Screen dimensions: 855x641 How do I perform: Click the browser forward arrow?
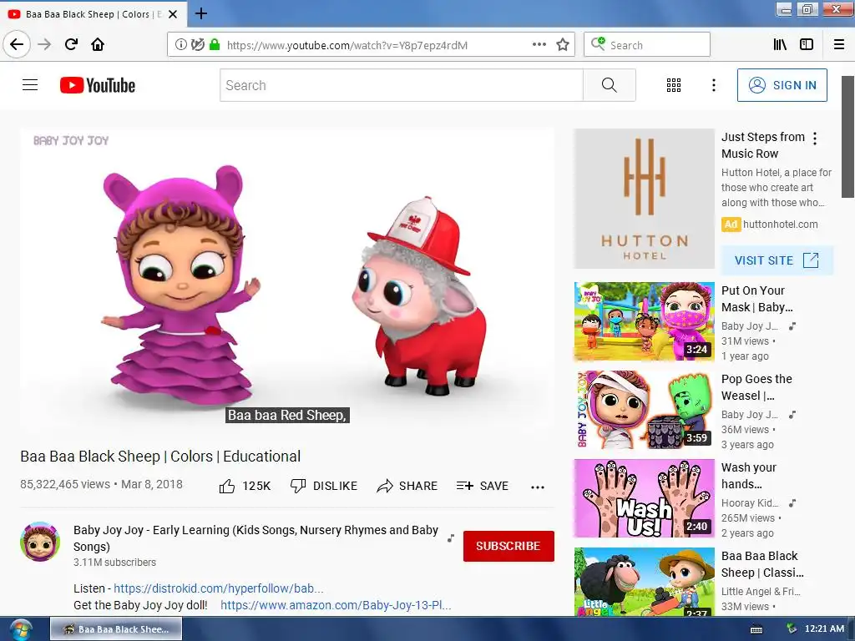(45, 44)
